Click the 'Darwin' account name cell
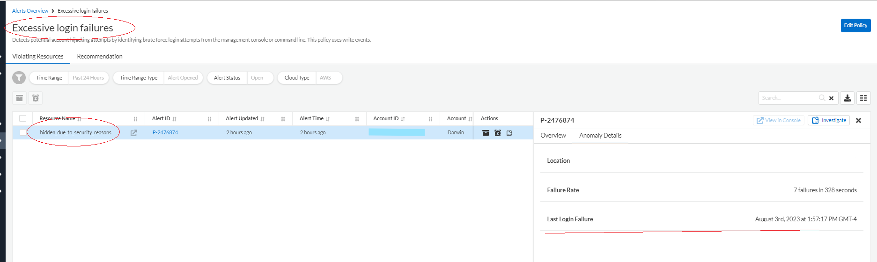The image size is (877, 262). tap(456, 132)
